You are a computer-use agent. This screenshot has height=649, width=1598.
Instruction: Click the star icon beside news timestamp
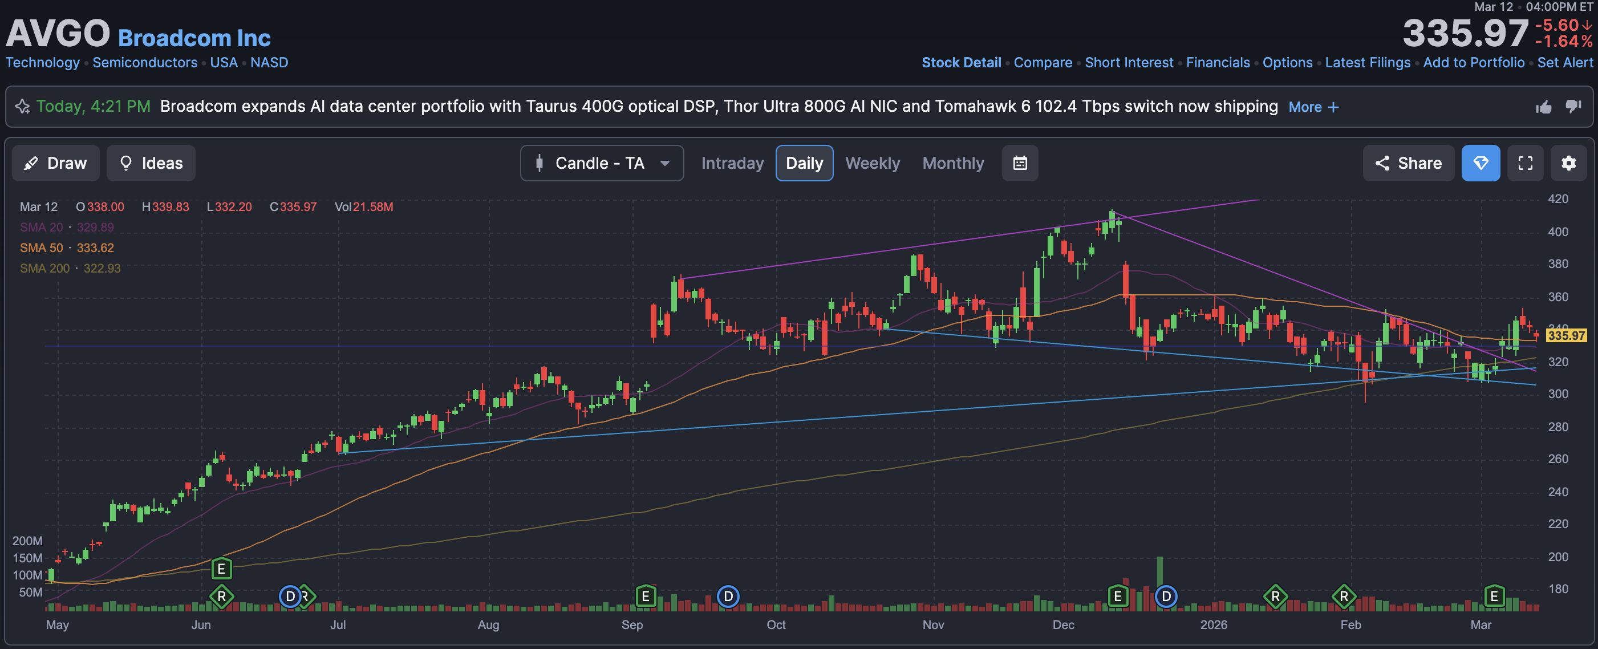pyautogui.click(x=22, y=107)
